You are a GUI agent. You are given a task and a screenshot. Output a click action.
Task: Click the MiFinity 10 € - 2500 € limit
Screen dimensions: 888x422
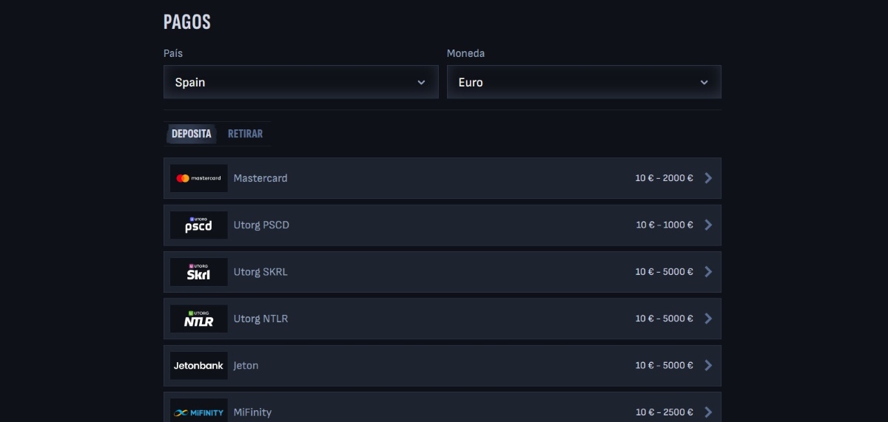[x=664, y=412]
